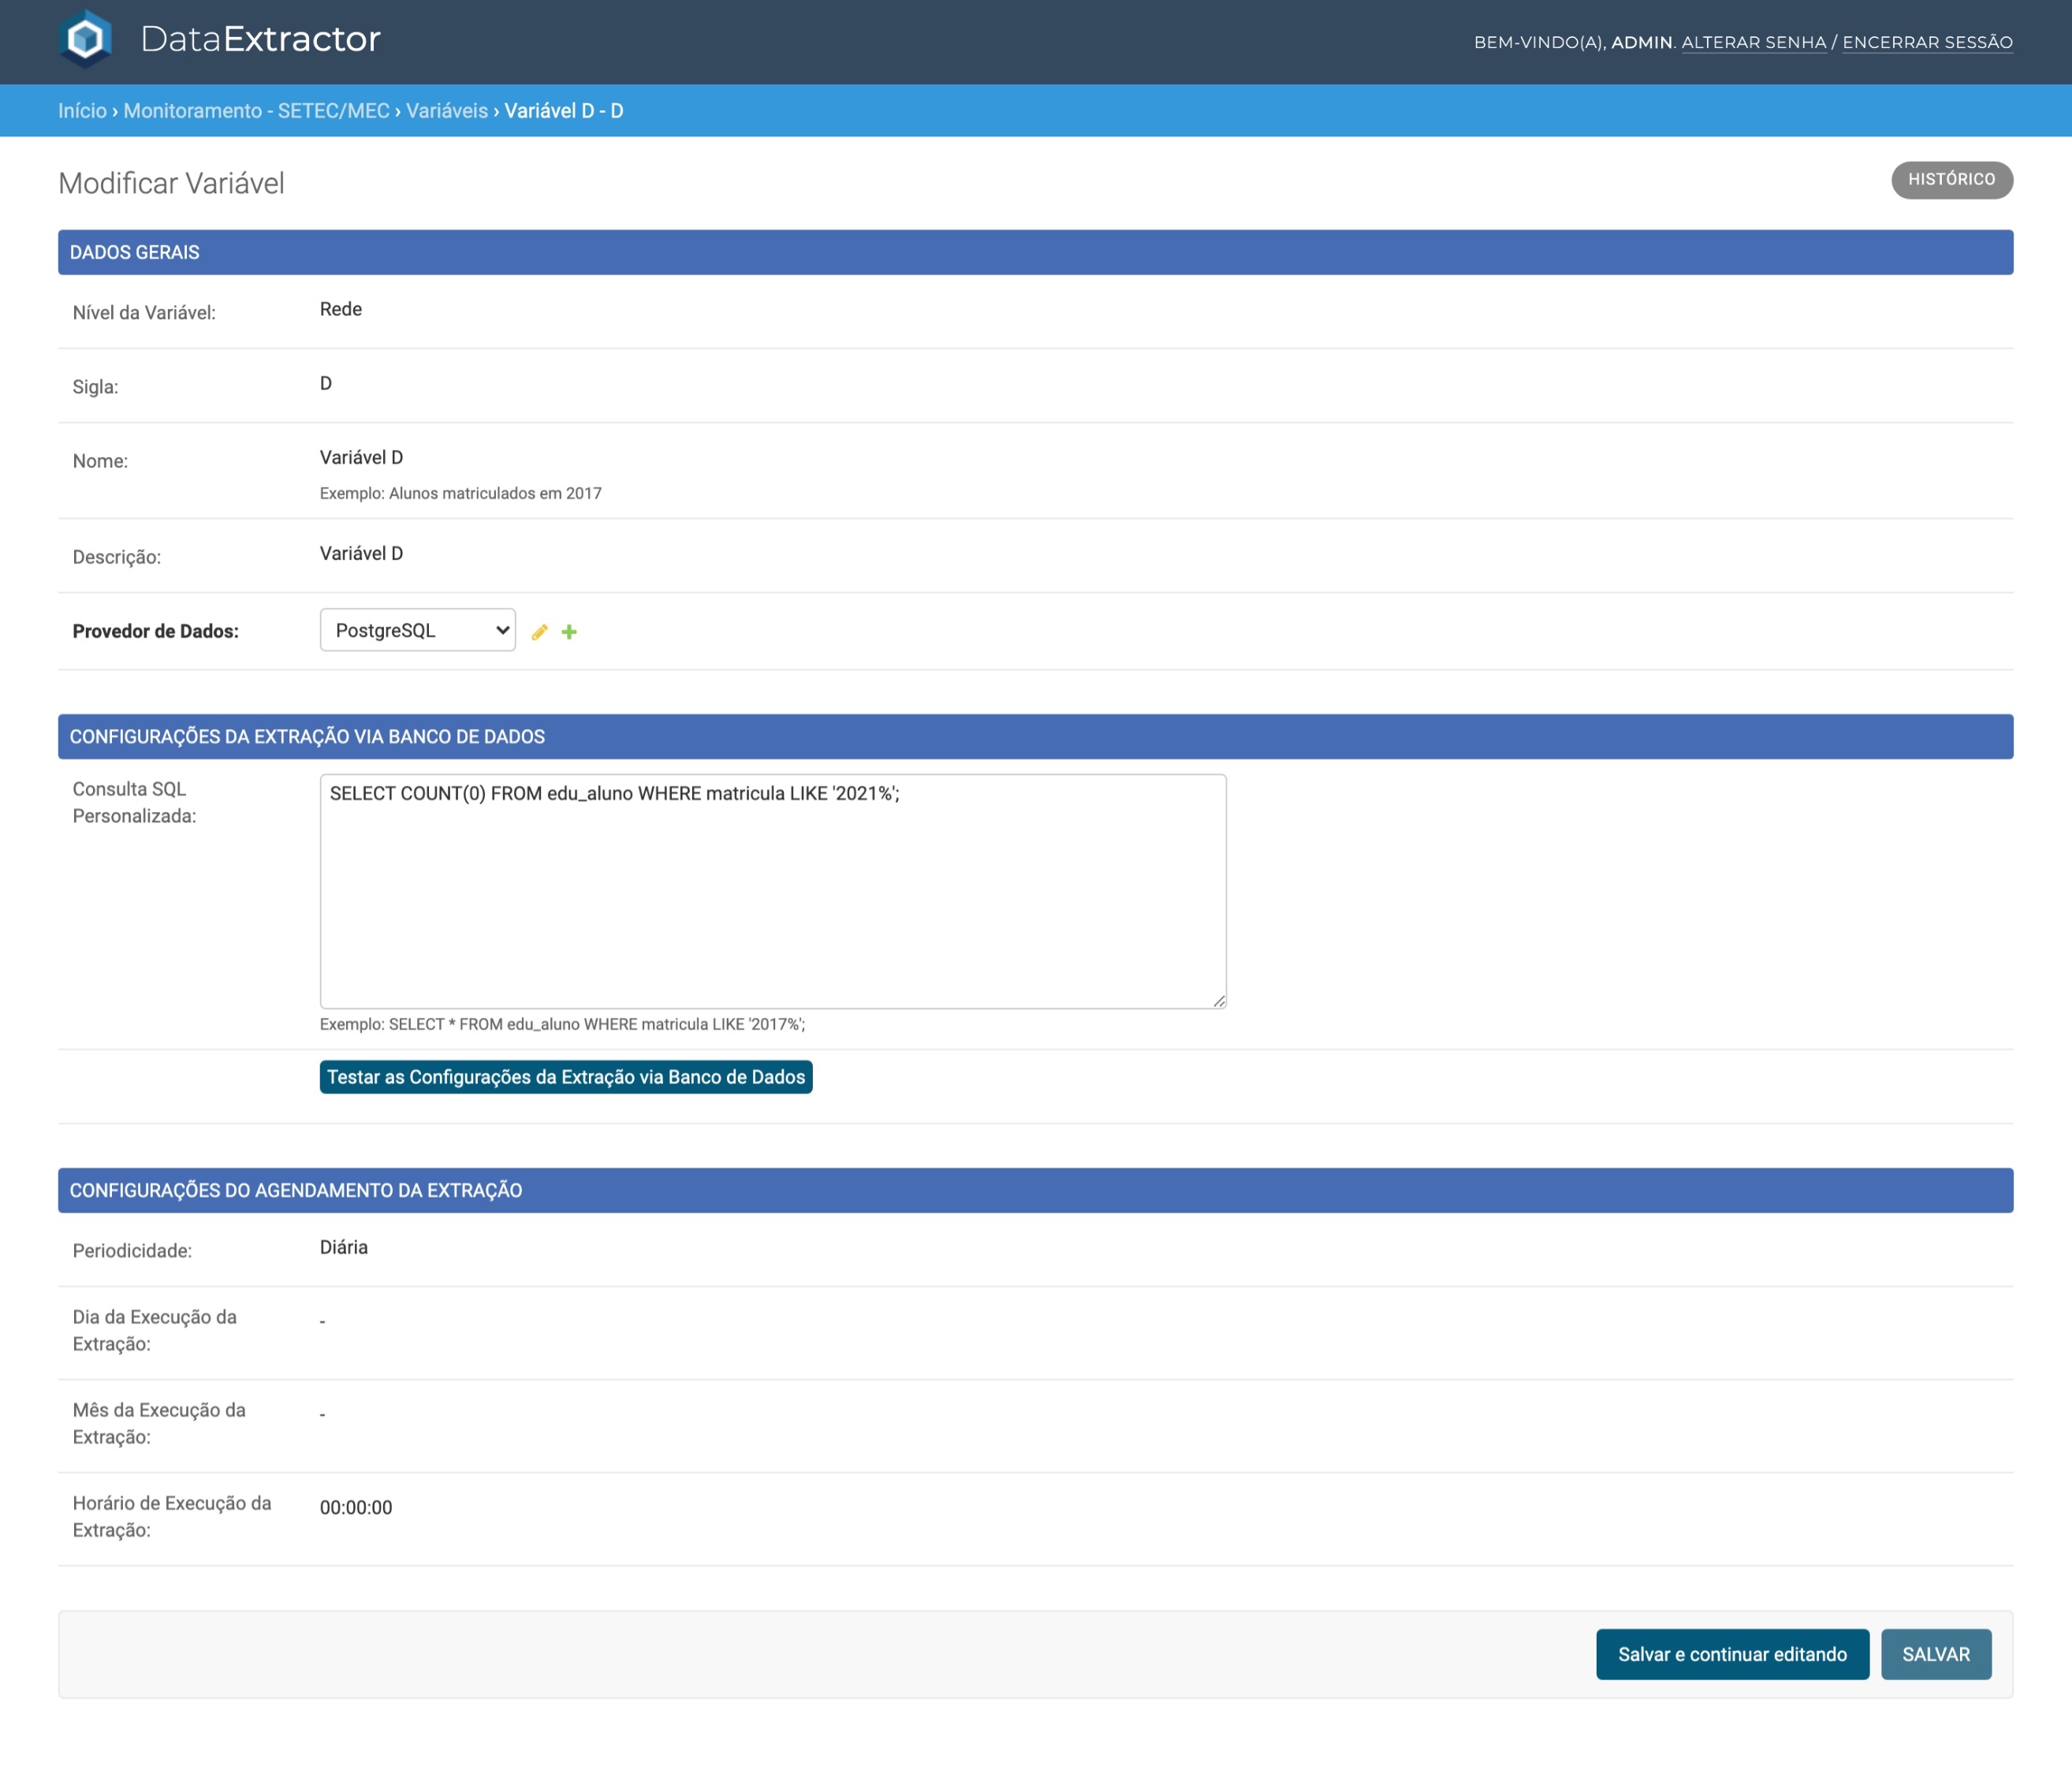Image resolution: width=2072 pixels, height=1785 pixels.
Task: Click the pencil icon to edit data provider
Action: tap(540, 632)
